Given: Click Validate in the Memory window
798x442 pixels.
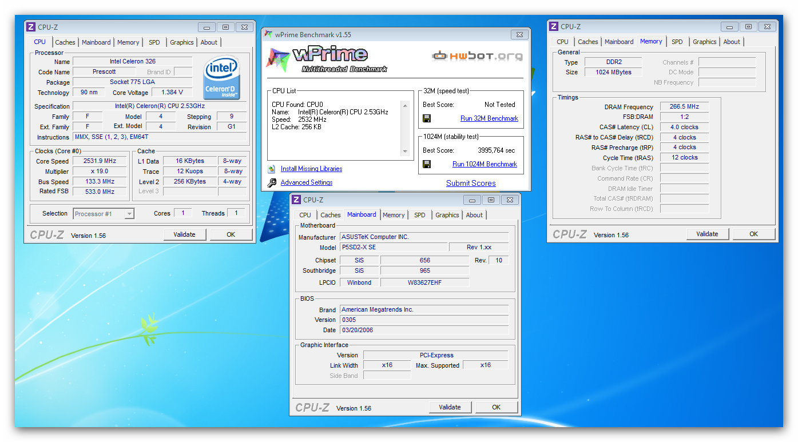Looking at the screenshot, I should (x=707, y=234).
